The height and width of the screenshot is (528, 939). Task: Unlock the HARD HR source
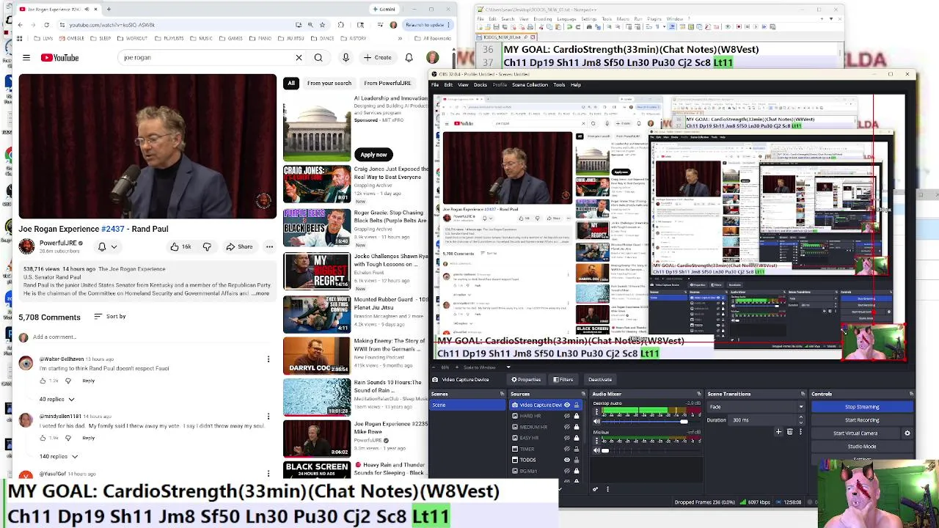577,416
